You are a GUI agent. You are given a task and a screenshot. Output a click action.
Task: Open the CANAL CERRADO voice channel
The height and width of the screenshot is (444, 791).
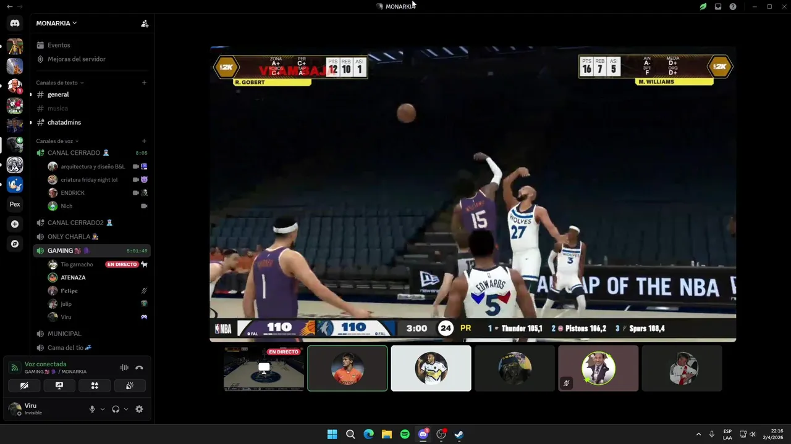point(91,153)
